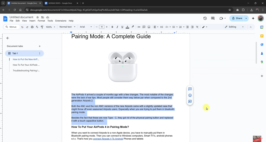Open the Gemini sparkle icon
The width and height of the screenshot is (266, 142).
coord(253,18)
